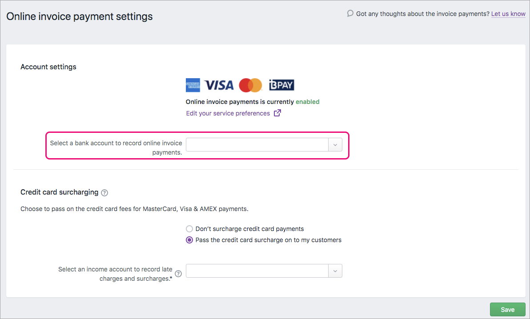Select Don't surcharge credit card payments
Screen dimensions: 530x319
[x=189, y=229]
